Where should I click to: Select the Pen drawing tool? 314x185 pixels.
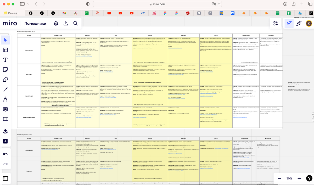[5, 99]
